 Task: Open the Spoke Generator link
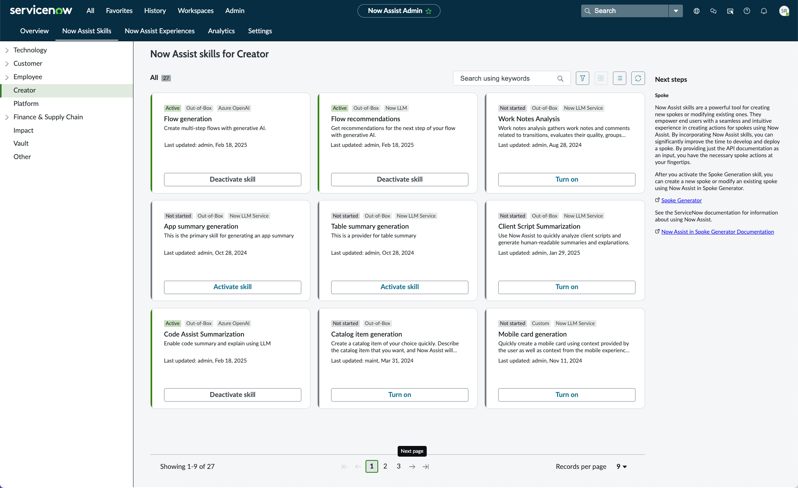(x=681, y=200)
